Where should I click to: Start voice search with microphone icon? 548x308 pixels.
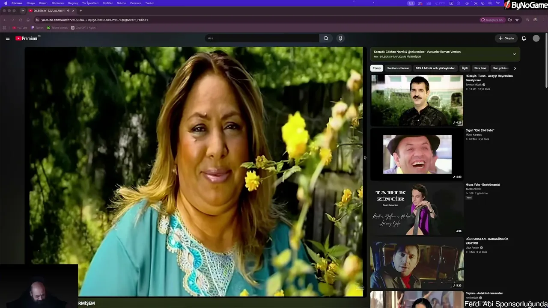(x=340, y=38)
